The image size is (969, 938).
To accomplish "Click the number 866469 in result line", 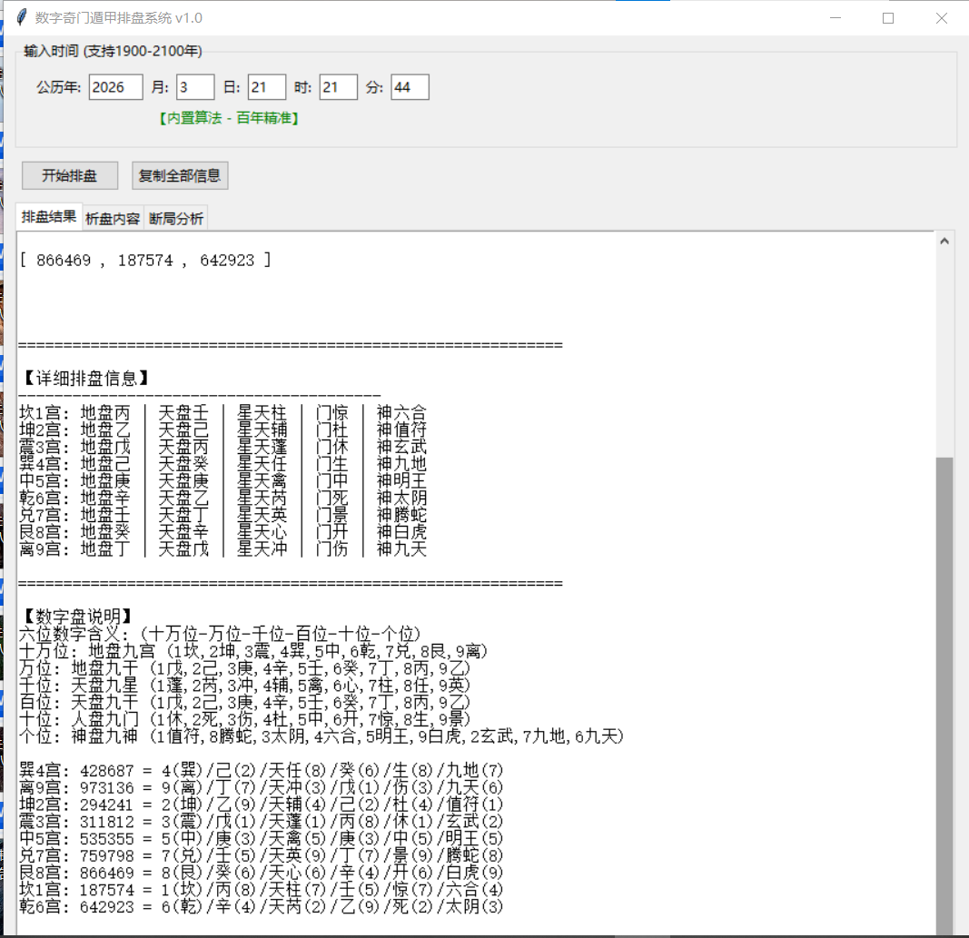I will (64, 261).
